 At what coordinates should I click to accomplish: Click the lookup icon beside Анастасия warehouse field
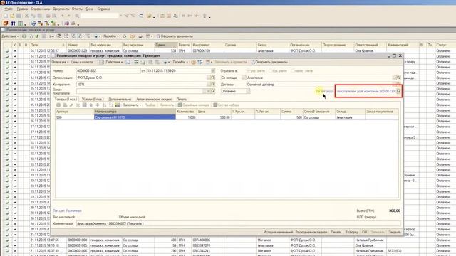point(398,78)
